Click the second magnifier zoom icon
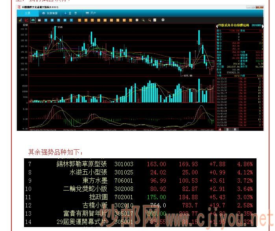Screen dimensions: 275x231 (149, 20)
